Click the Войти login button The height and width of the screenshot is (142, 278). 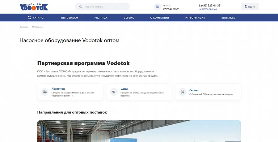click(250, 7)
